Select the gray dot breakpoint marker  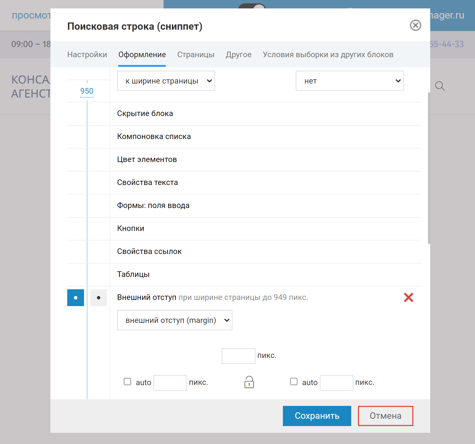(x=99, y=298)
